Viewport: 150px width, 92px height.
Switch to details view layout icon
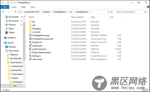click(x=144, y=90)
